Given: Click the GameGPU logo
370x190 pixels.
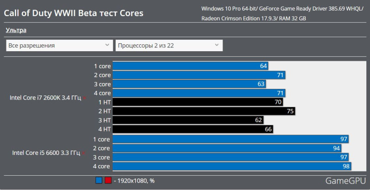Looking at the screenshot, I should tap(345, 180).
